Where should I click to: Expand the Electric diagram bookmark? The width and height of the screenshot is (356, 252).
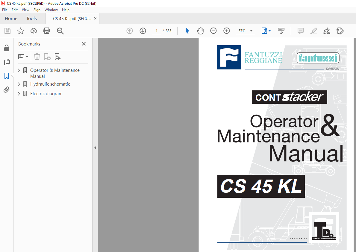click(x=19, y=94)
